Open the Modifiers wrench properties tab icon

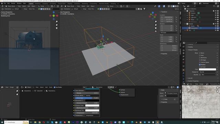[183, 73]
